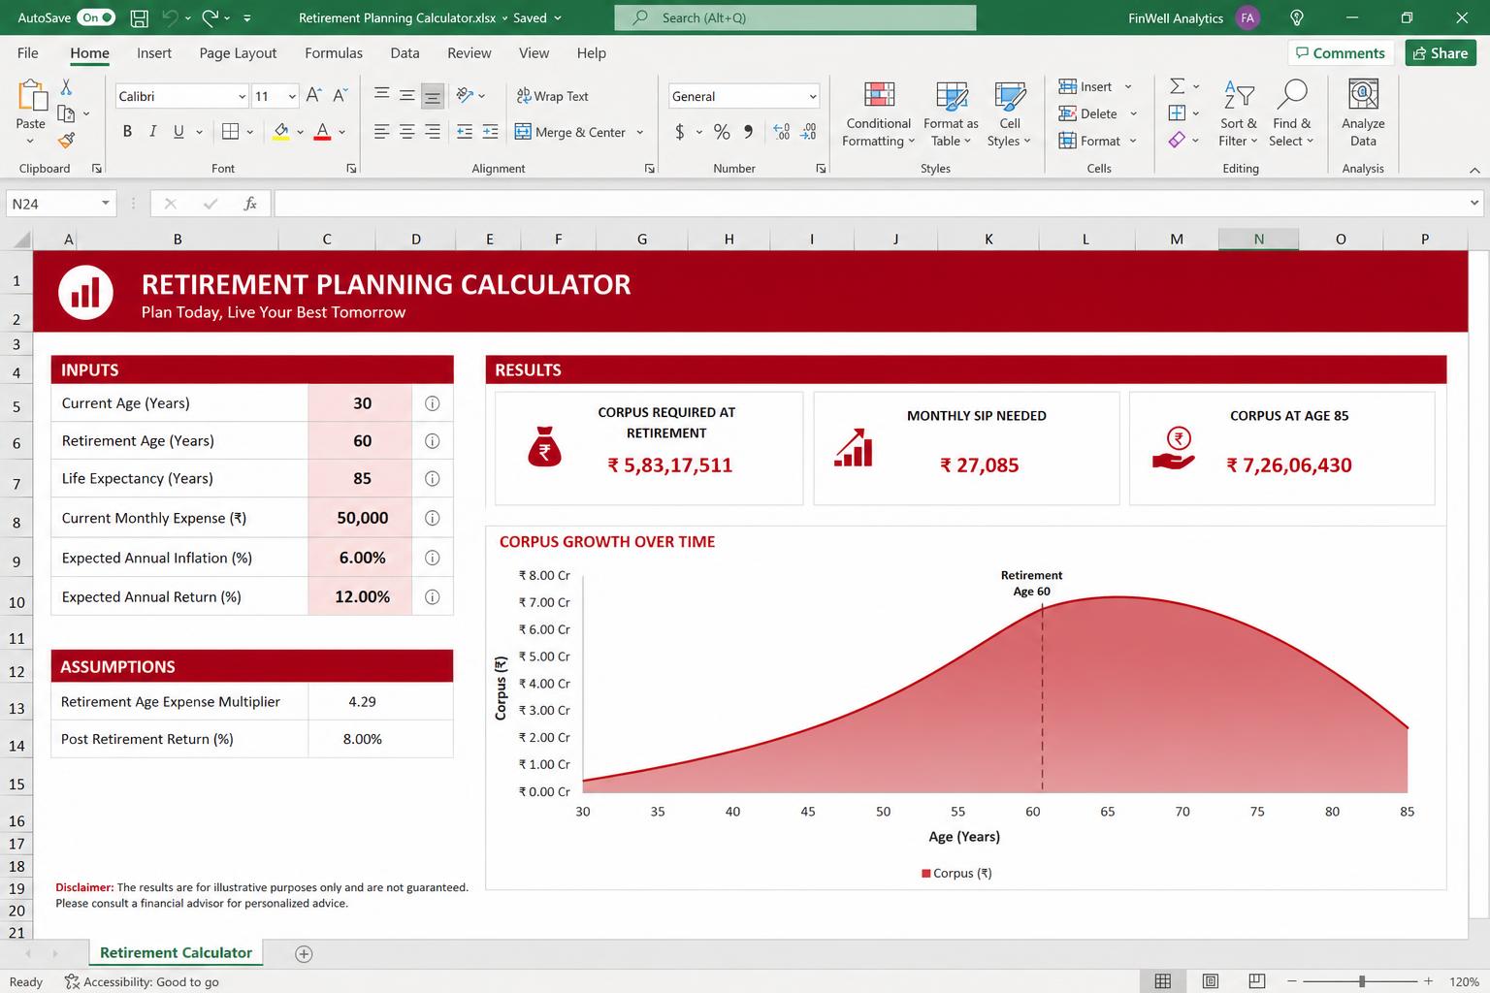Select the Retirement Calculator sheet tab
The image size is (1490, 993).
(176, 952)
